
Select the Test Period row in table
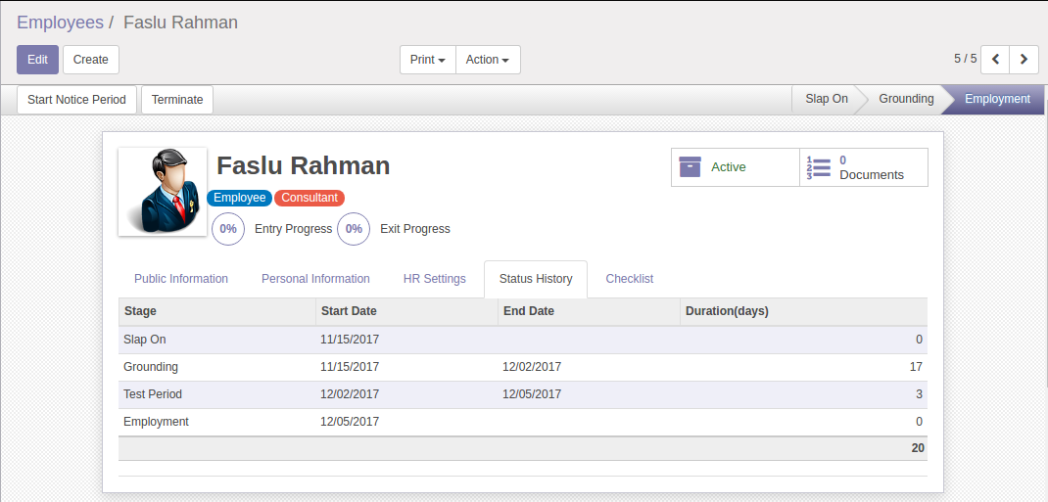pyautogui.click(x=523, y=394)
